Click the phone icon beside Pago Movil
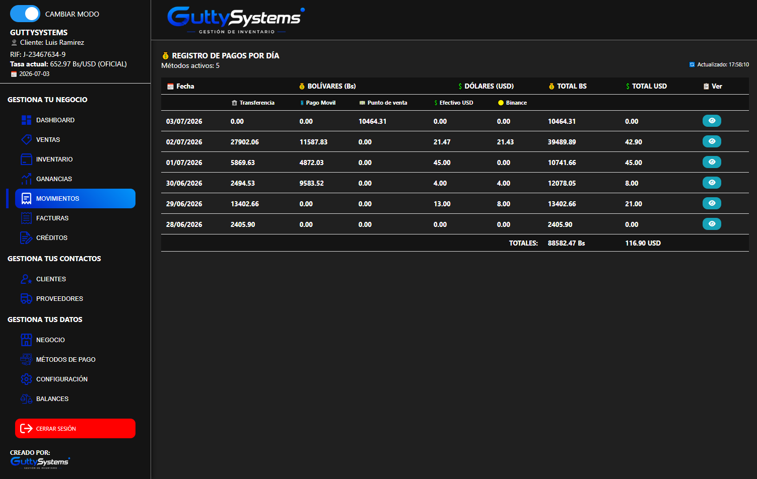This screenshot has width=757, height=479. [302, 103]
